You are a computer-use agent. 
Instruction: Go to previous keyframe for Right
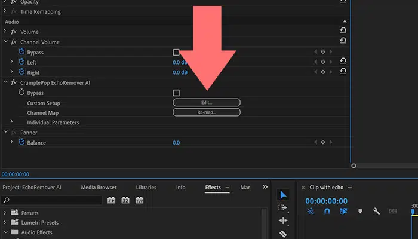(316, 72)
